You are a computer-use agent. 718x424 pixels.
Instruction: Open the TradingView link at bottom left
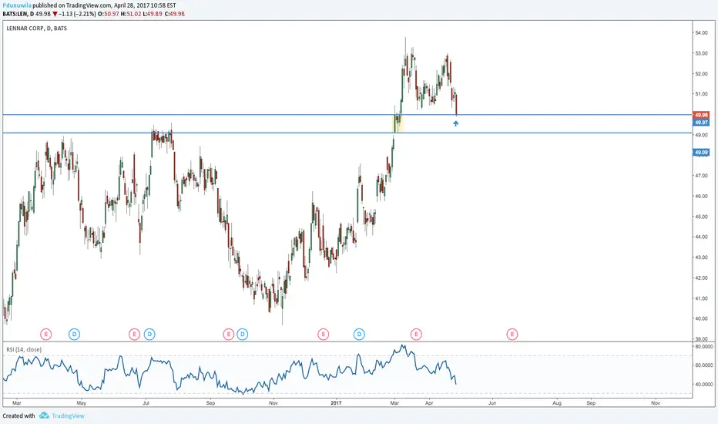point(68,416)
